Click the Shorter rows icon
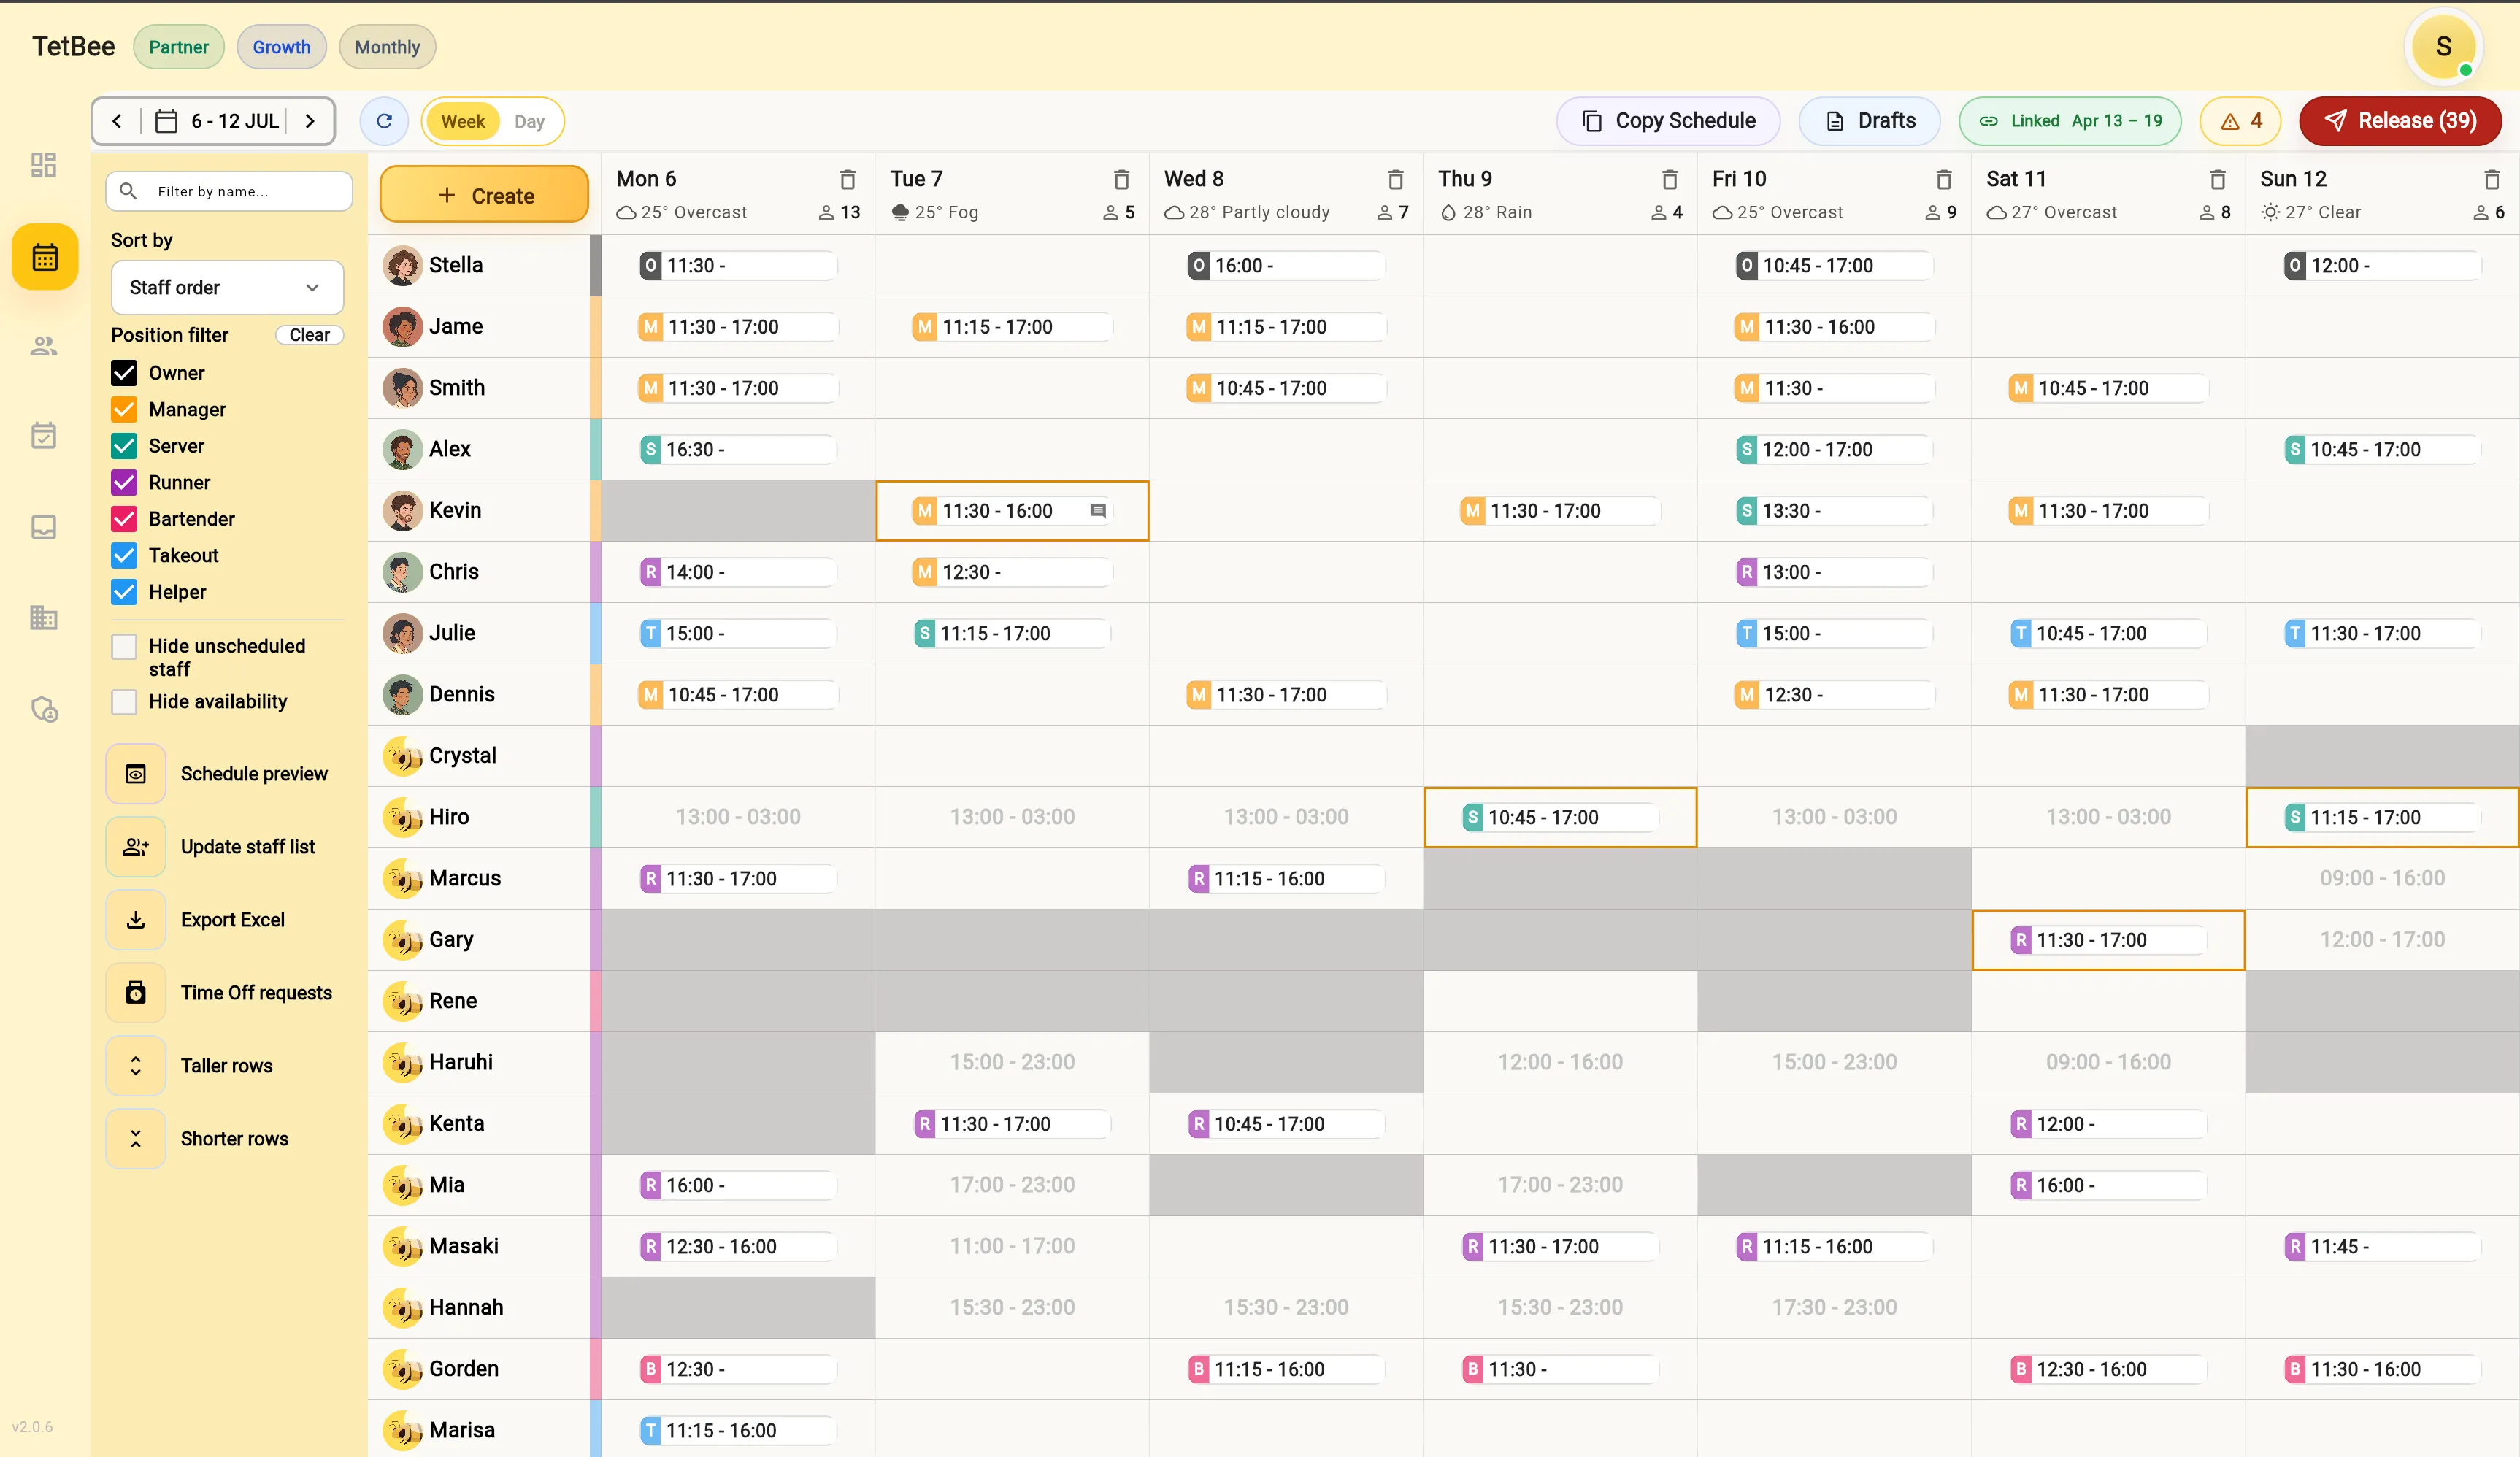The image size is (2520, 1457). pos(136,1139)
